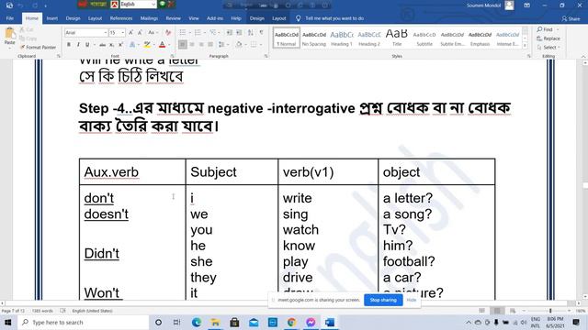Click the Sort icon
The width and height of the screenshot is (588, 330).
(x=251, y=33)
